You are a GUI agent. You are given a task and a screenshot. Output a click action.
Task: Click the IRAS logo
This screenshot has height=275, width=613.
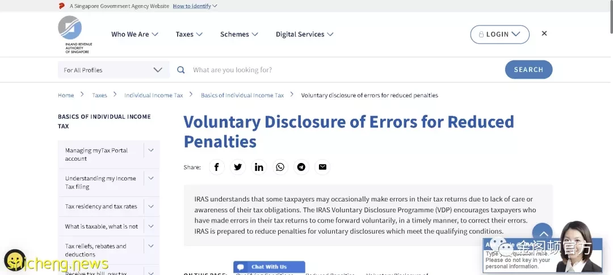[x=75, y=35]
